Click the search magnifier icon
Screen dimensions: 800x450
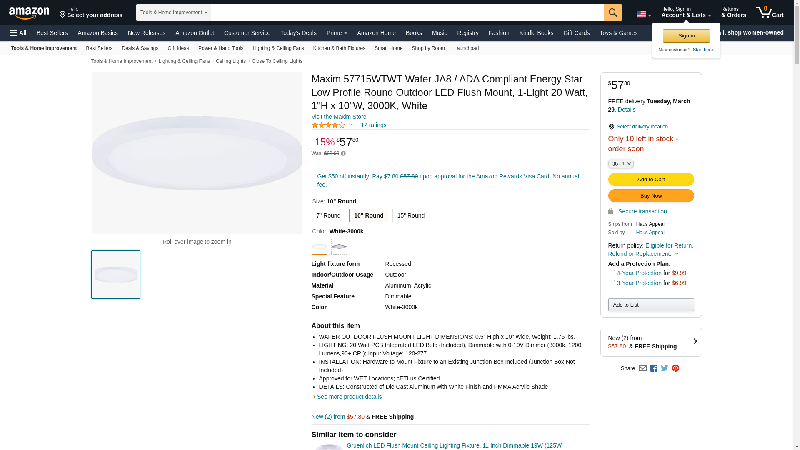pos(612,12)
